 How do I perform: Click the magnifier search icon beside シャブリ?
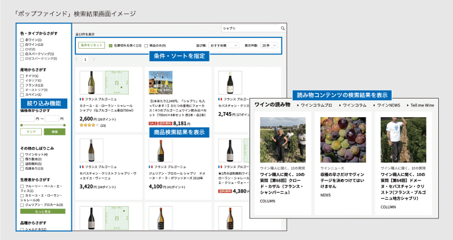[x=283, y=28]
